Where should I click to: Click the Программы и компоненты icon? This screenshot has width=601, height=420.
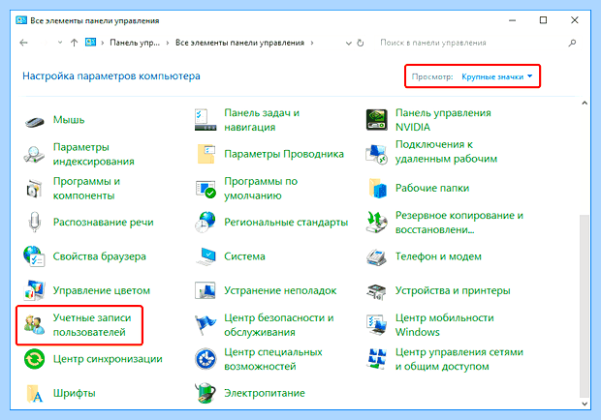[x=34, y=189]
